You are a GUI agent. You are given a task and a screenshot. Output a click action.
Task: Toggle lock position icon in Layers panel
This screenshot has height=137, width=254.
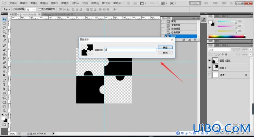(x=223, y=55)
